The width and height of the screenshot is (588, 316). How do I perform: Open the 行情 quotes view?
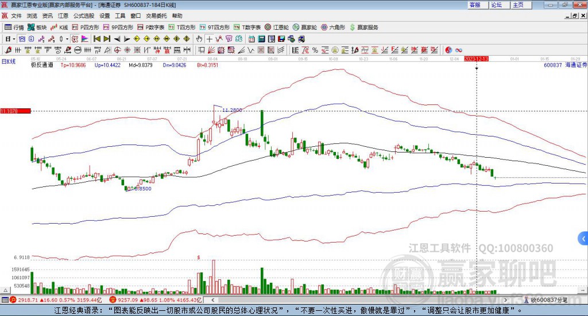(14, 28)
